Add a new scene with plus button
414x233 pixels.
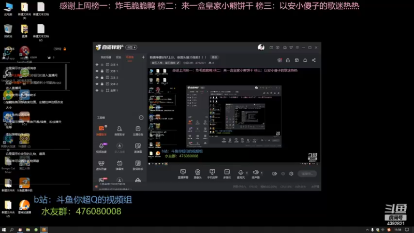tap(143, 57)
